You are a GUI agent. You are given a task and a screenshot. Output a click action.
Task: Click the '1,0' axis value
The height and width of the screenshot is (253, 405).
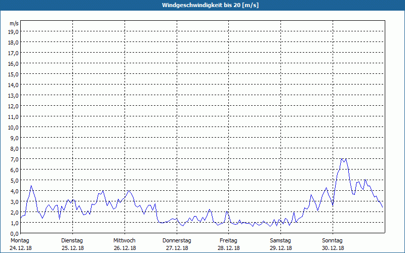tap(15, 223)
